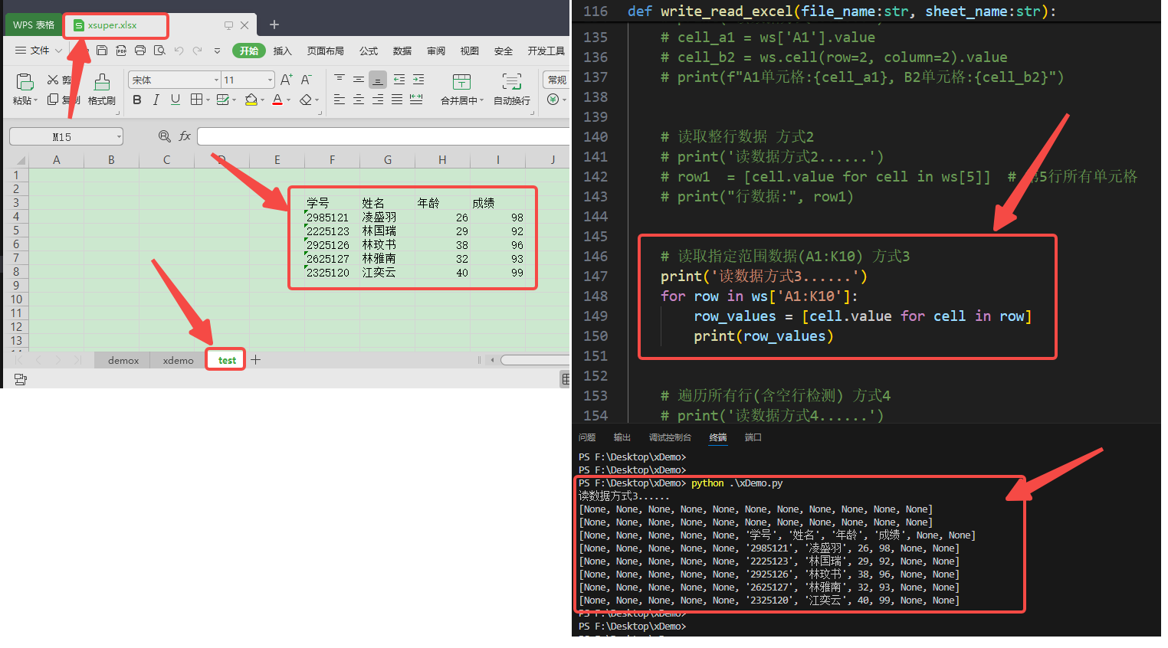Image resolution: width=1168 pixels, height=648 pixels.
Task: Click Wrap Text (自动换行) icon
Action: 512,82
